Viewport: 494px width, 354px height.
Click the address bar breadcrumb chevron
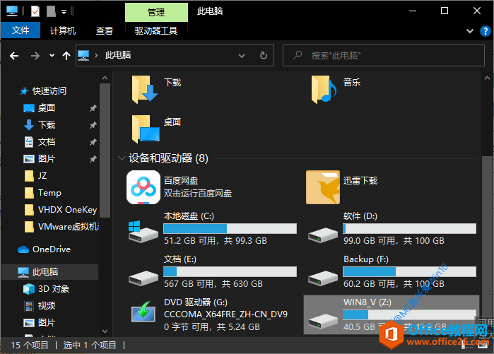[96, 56]
